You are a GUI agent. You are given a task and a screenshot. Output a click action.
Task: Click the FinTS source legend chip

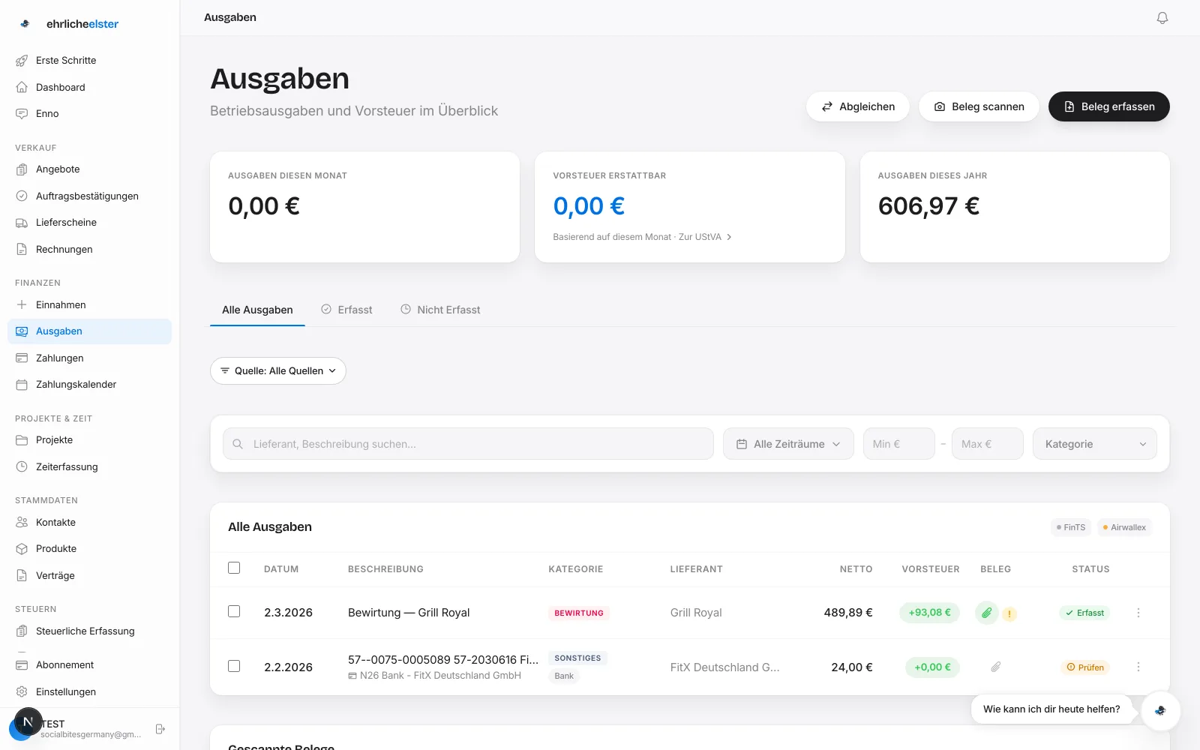click(x=1070, y=527)
